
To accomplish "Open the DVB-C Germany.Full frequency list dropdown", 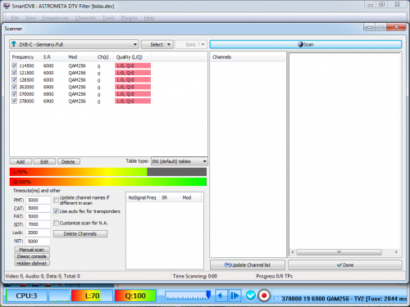I will (74, 44).
